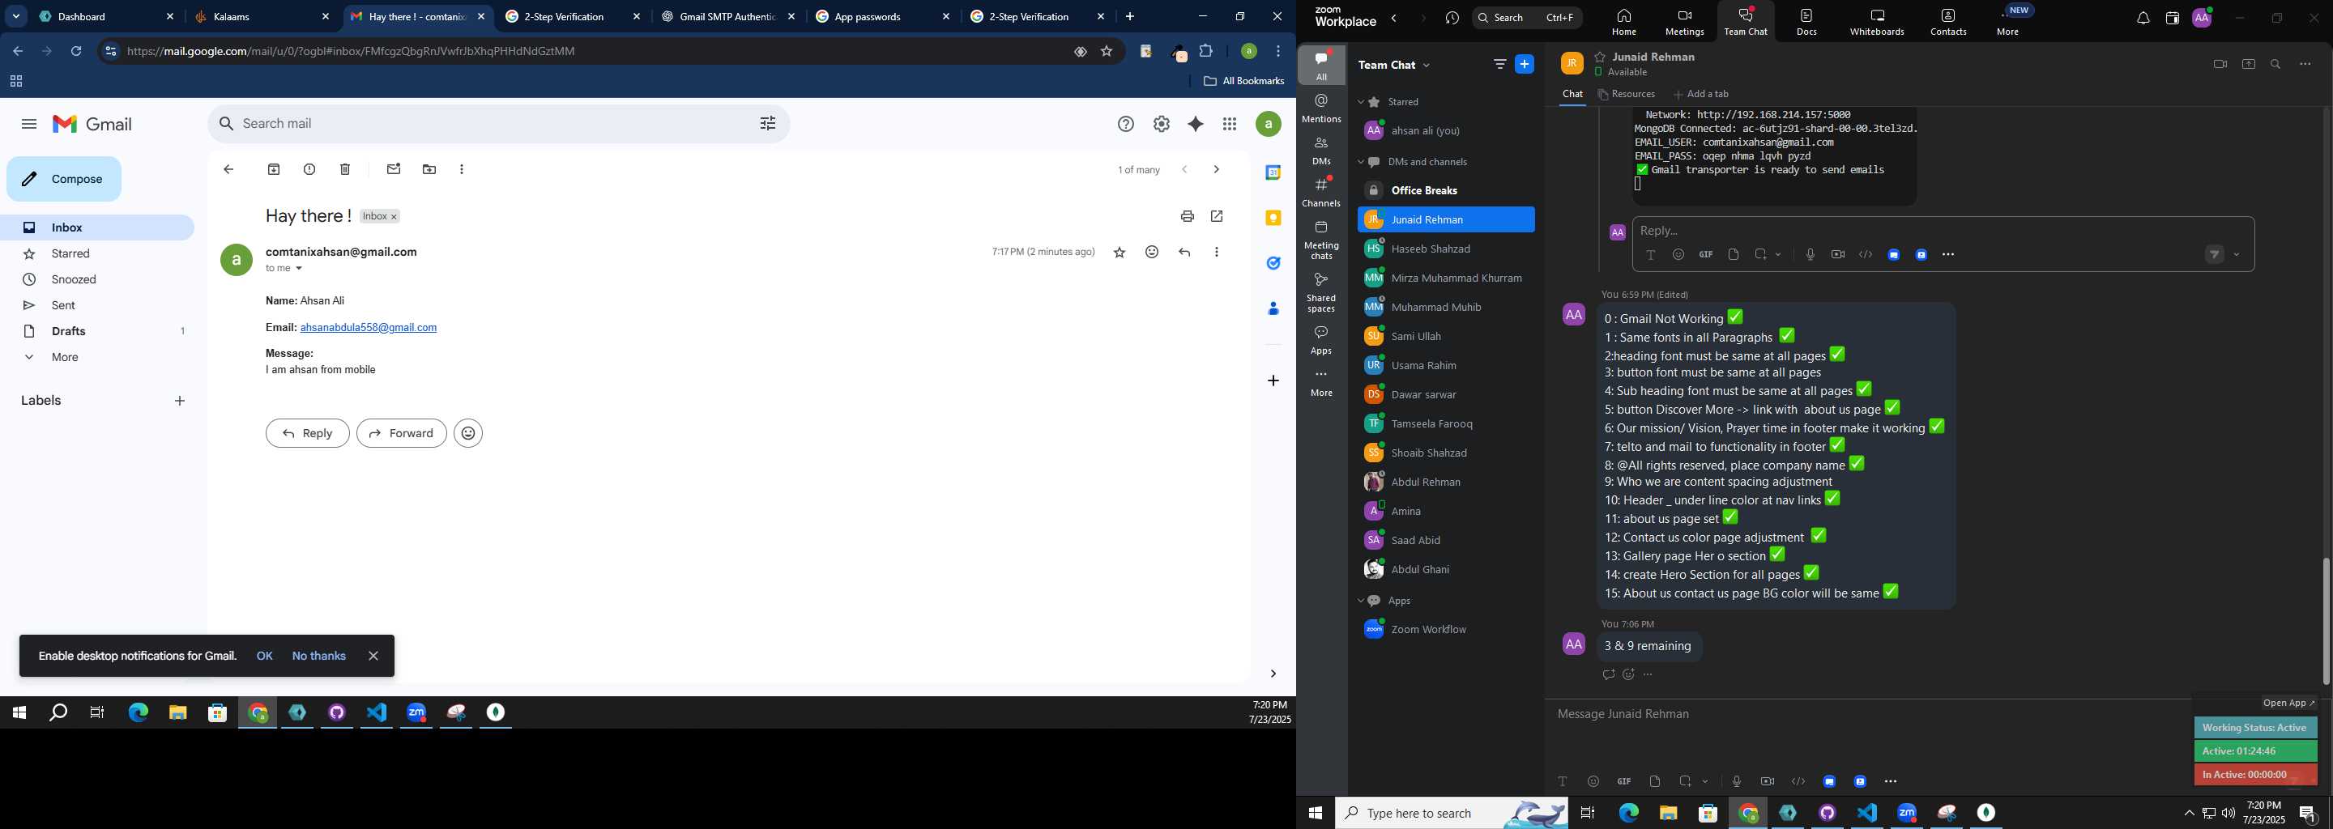This screenshot has width=2333, height=829.
Task: Click Search mail field in Gmail
Action: pyautogui.click(x=498, y=124)
